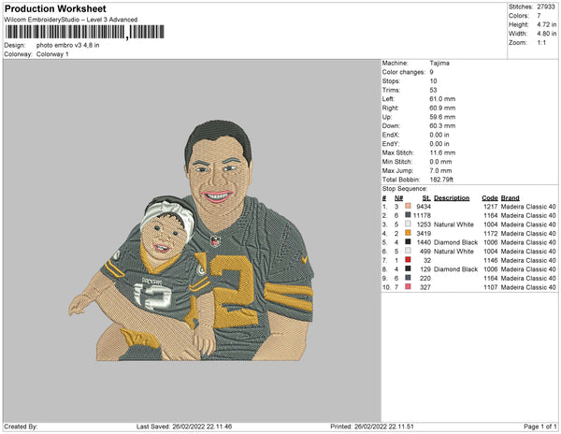Click the stop 5 Diamond Black swatch
Screen dimensions: 561x434
408,242
